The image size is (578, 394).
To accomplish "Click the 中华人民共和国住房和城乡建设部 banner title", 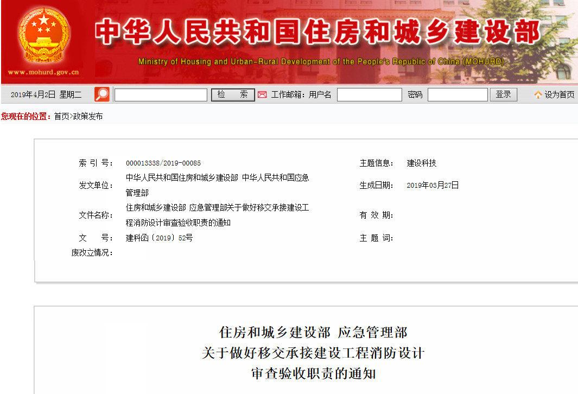I will [317, 34].
